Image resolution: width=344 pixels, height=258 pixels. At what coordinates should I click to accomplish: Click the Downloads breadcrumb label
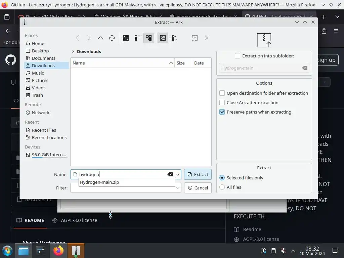point(89,51)
